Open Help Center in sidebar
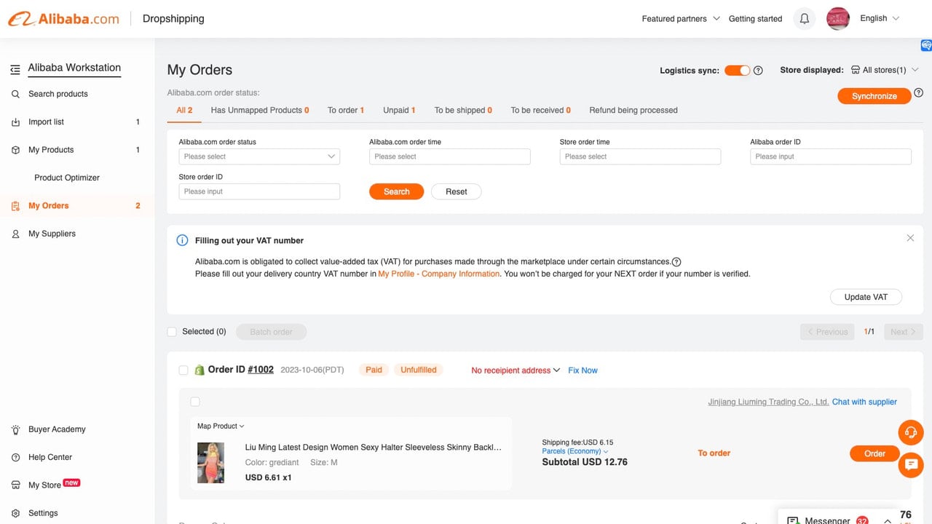 50,457
